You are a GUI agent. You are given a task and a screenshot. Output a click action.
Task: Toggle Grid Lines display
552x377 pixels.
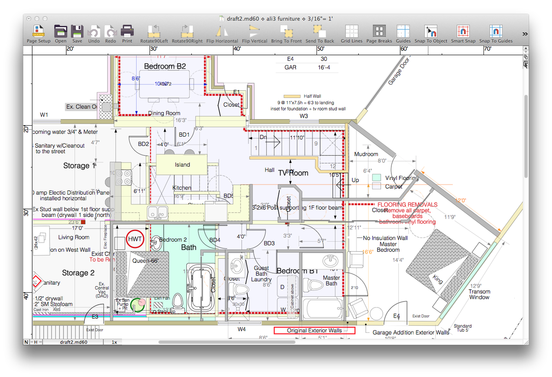click(351, 34)
